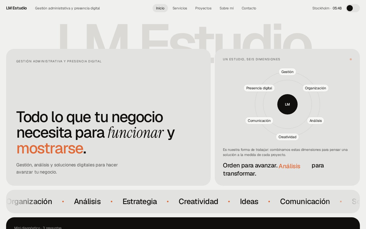The width and height of the screenshot is (366, 229).
Task: Click the "Gestión, análisis y soluciones digitales" subtitle
Action: coord(67,168)
